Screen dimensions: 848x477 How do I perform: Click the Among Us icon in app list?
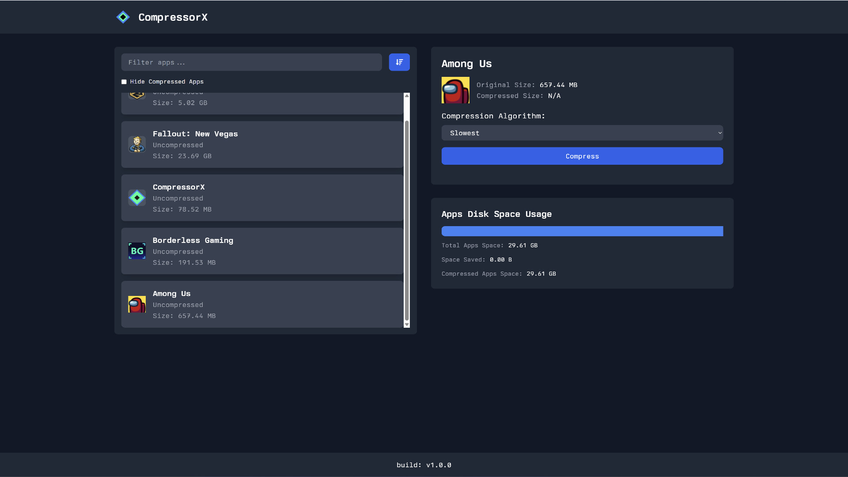pyautogui.click(x=137, y=304)
